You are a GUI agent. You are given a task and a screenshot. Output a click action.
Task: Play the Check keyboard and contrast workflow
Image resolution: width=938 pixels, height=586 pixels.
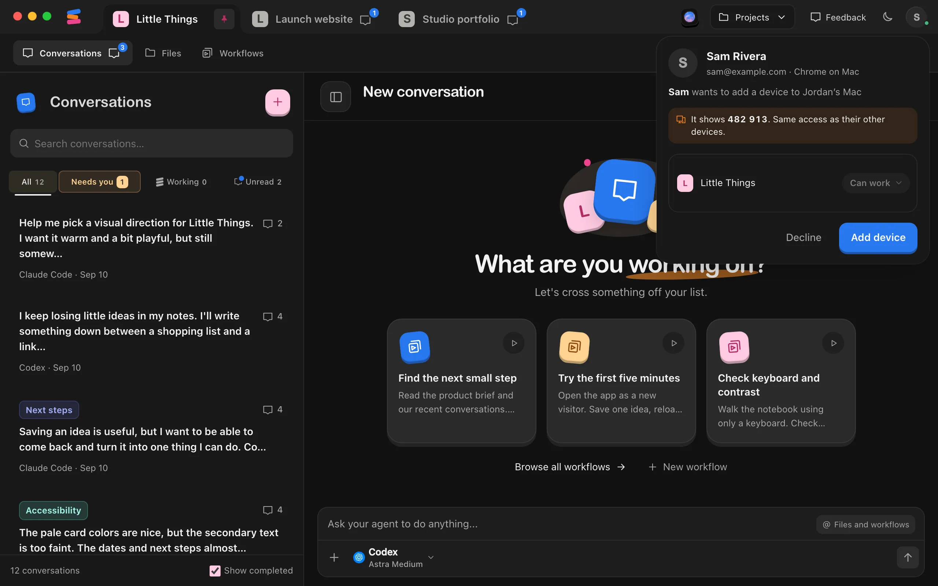833,343
